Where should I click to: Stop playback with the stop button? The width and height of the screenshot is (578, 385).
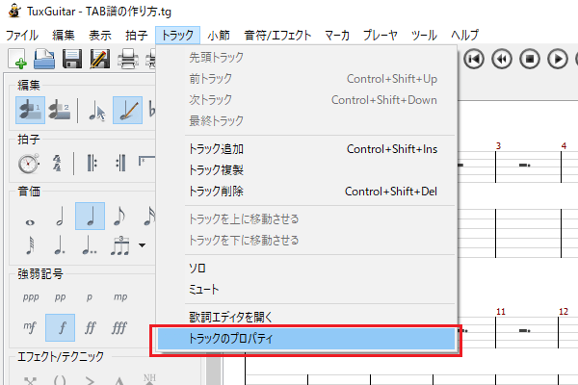point(530,59)
